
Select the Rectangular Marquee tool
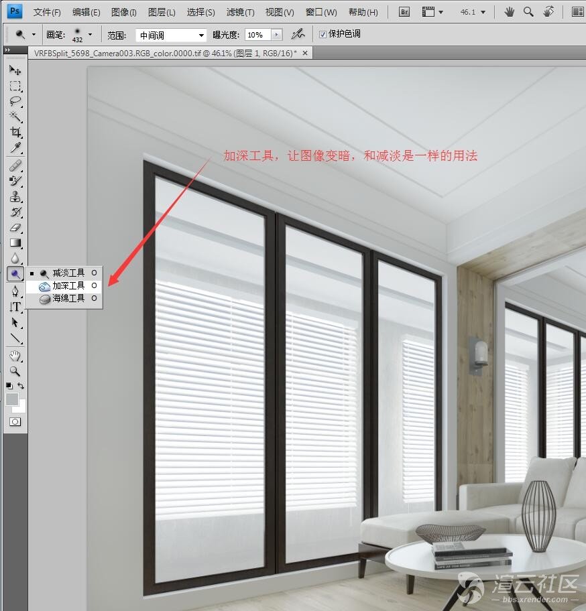pos(15,86)
